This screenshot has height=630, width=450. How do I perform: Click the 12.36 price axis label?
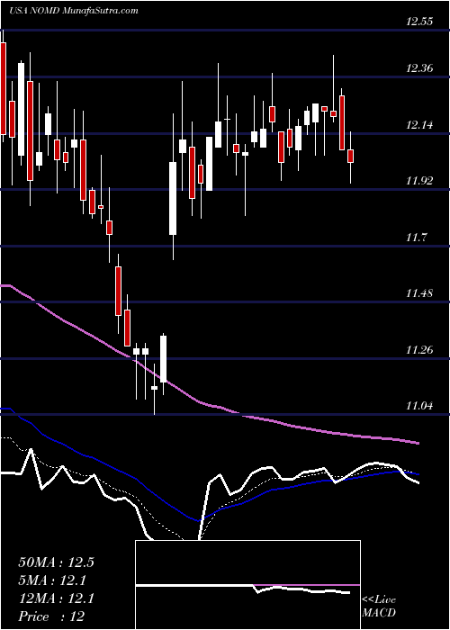419,68
